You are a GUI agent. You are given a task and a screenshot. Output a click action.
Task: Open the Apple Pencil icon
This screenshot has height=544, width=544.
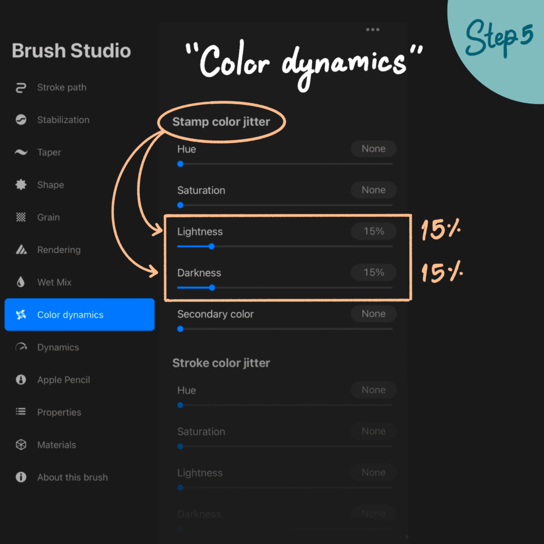pos(21,380)
